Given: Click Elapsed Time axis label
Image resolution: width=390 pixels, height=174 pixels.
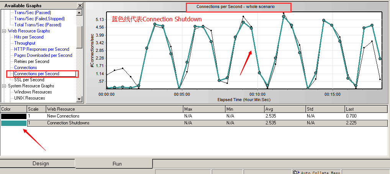Looking at the screenshot, I should (x=244, y=100).
